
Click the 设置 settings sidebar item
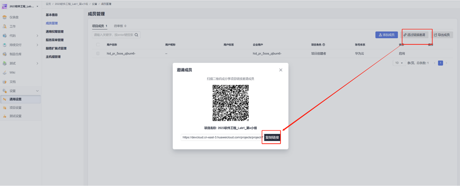[13, 91]
